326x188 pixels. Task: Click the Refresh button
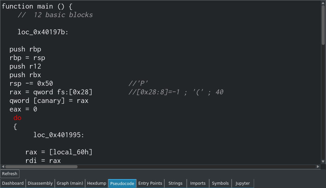(x=10, y=174)
